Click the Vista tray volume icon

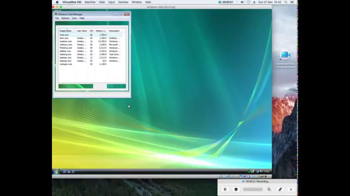pos(261,171)
